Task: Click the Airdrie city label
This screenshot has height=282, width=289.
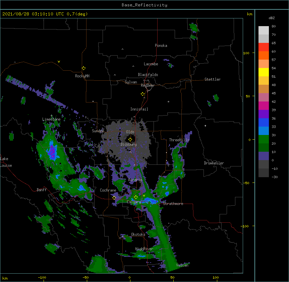Action: tap(135, 180)
